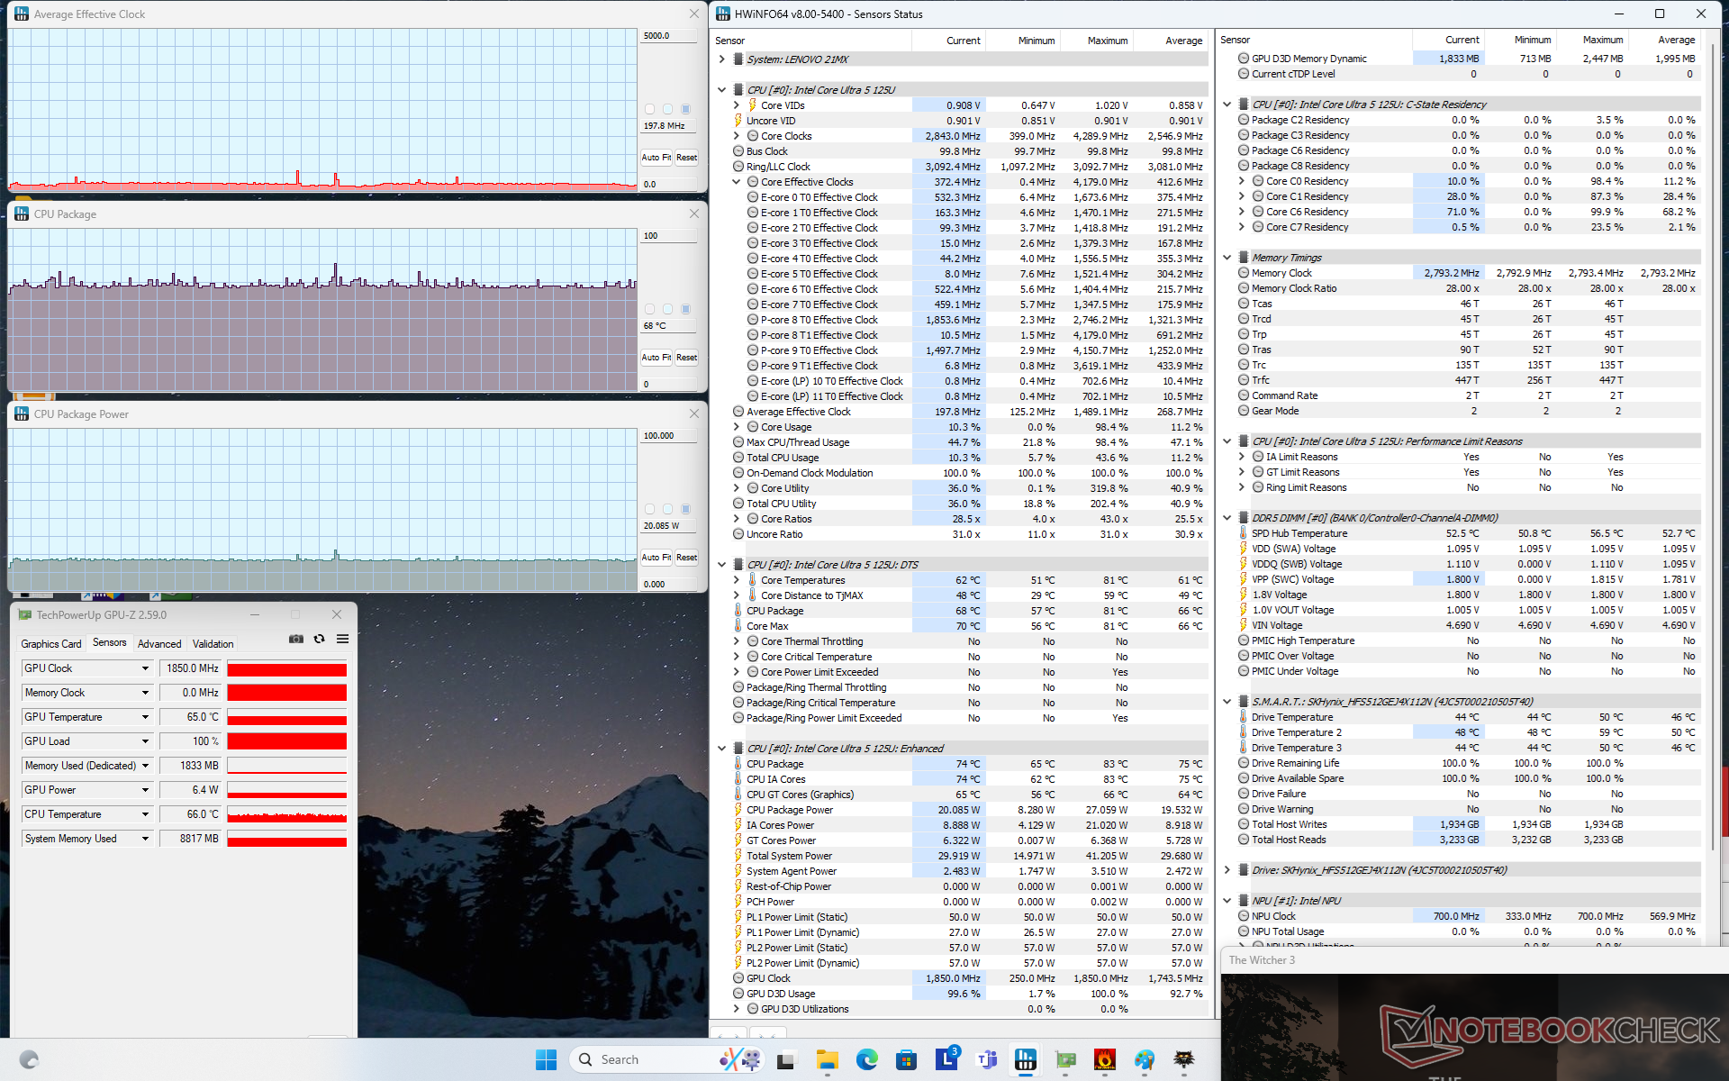Expand System: LENOVO 21MX section
The image size is (1729, 1081).
point(722,59)
